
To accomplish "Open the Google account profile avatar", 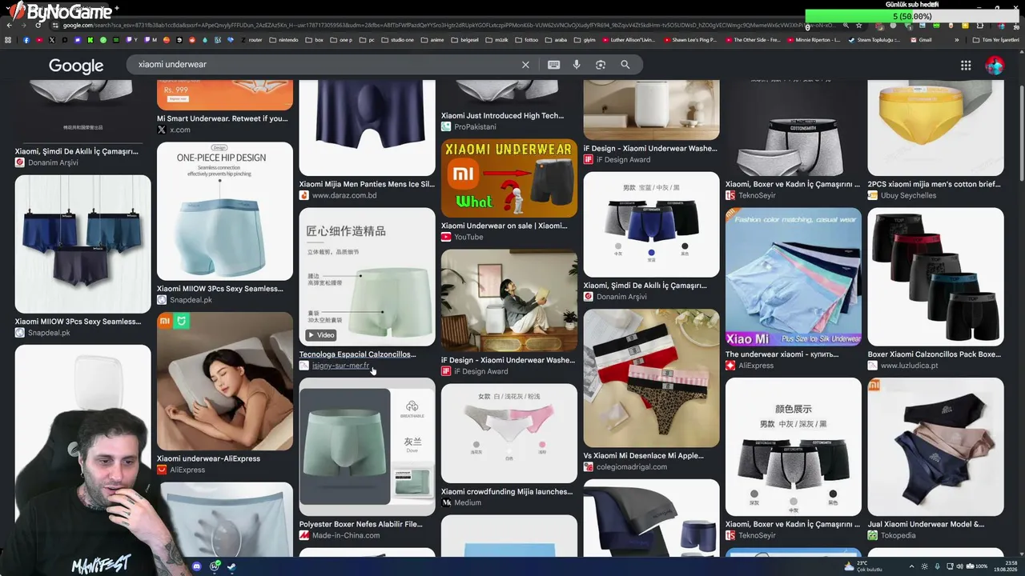I will 995,66.
